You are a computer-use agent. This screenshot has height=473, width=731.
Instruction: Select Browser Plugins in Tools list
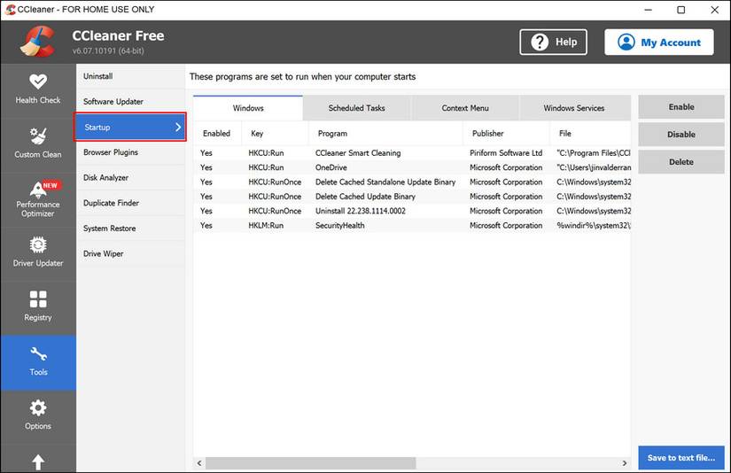click(x=111, y=152)
